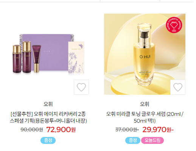Click the crossed-out 90,000원 original price
196x151 pixels.
coord(32,129)
